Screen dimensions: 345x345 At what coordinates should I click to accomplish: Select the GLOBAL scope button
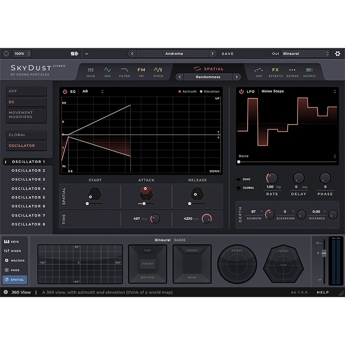pos(26,135)
